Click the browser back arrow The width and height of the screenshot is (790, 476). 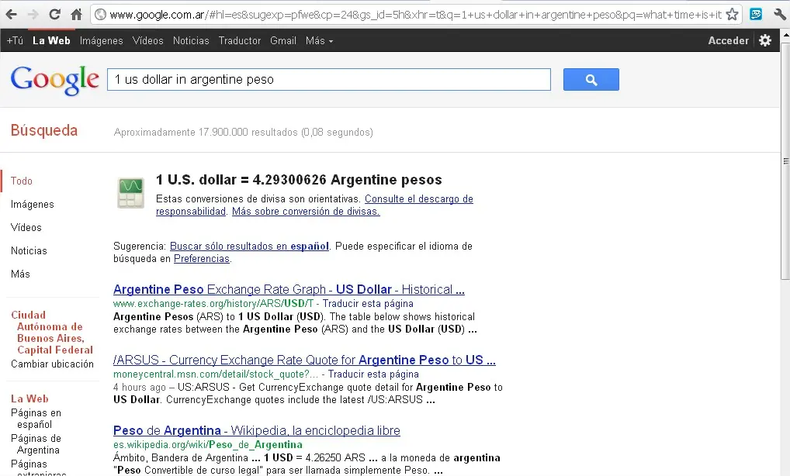tap(11, 15)
